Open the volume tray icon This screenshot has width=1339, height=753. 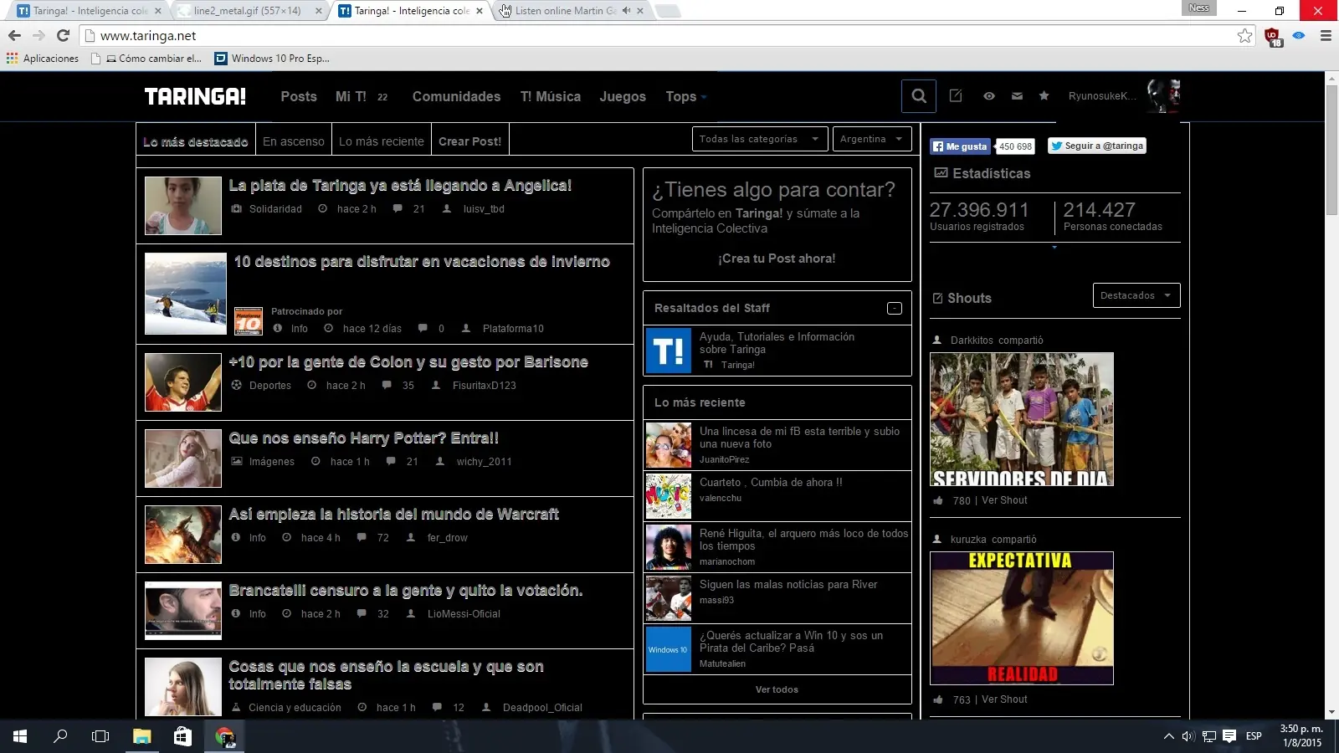(1188, 736)
